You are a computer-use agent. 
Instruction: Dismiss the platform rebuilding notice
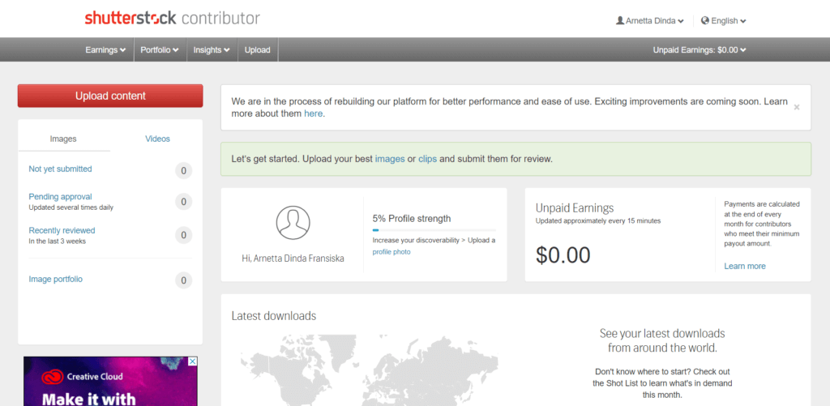tap(796, 107)
